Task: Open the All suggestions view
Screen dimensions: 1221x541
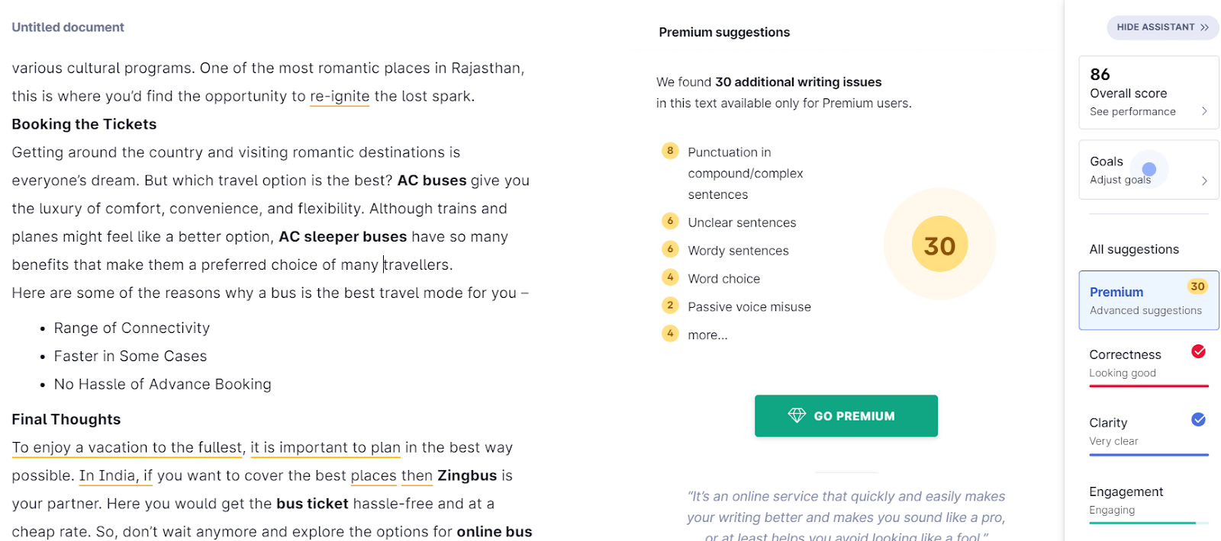Action: [1134, 249]
